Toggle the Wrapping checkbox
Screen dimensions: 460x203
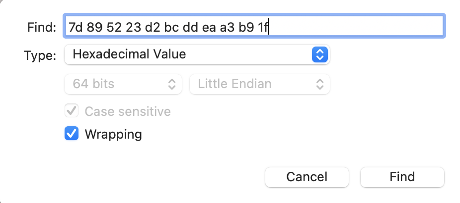point(72,134)
